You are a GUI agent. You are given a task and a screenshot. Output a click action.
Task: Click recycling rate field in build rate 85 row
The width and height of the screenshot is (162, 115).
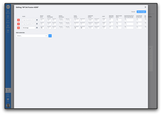click(119, 24)
